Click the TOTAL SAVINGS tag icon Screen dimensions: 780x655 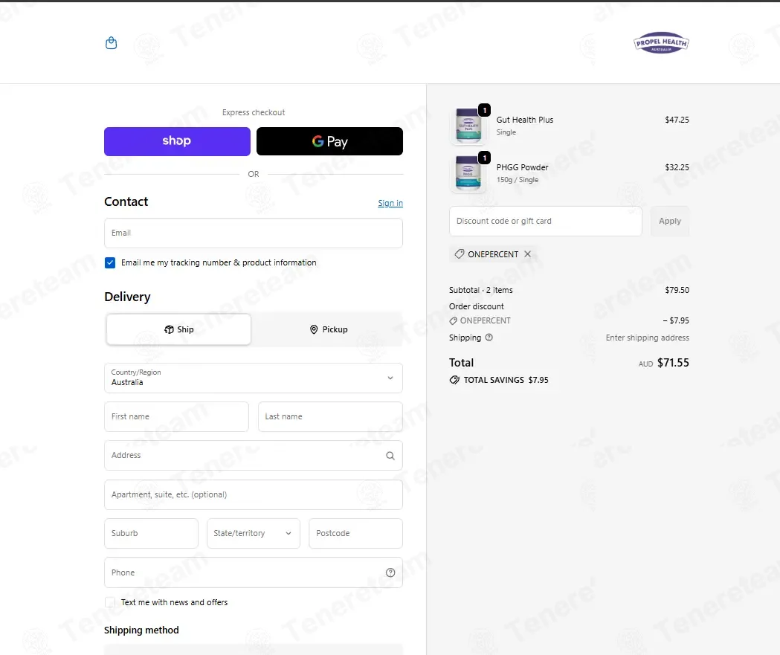point(454,380)
